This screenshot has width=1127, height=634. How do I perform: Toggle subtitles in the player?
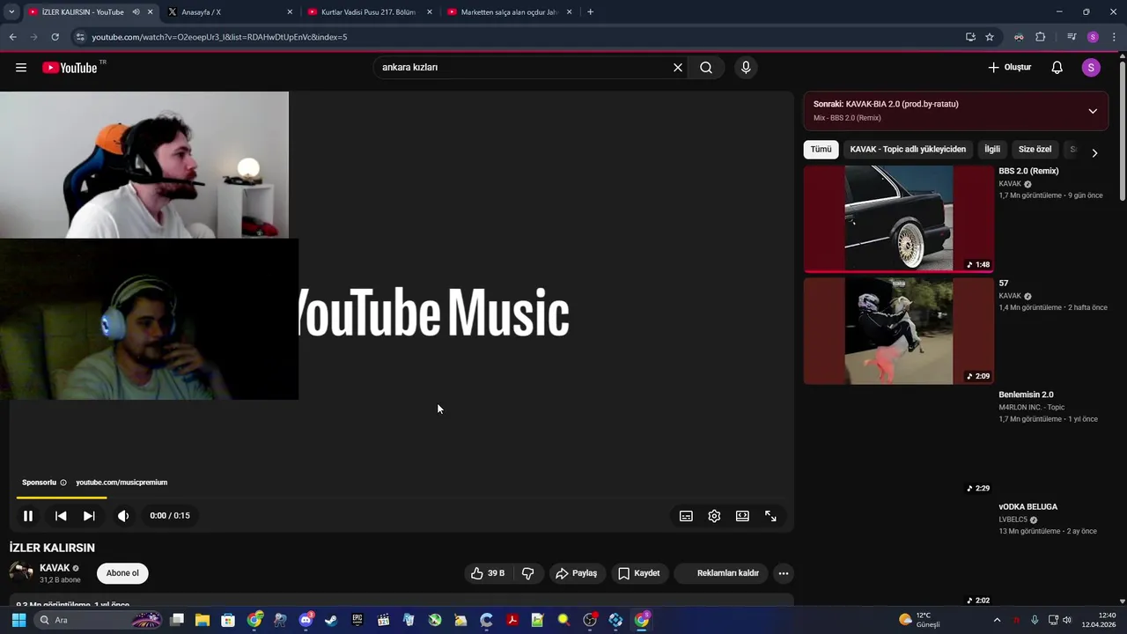point(686,516)
